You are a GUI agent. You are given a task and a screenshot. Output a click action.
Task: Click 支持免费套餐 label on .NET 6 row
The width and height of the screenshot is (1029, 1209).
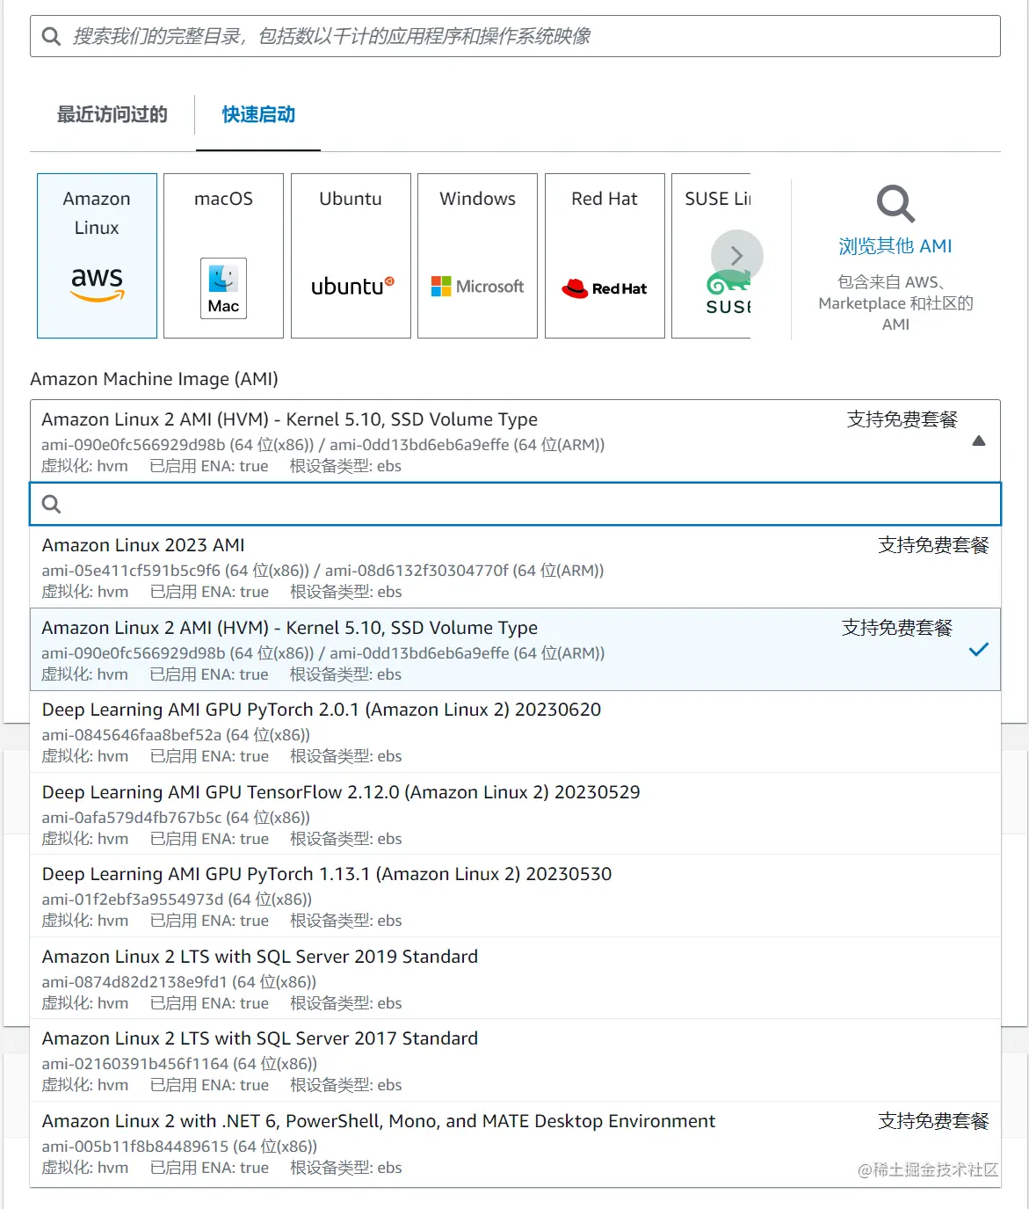(933, 1121)
